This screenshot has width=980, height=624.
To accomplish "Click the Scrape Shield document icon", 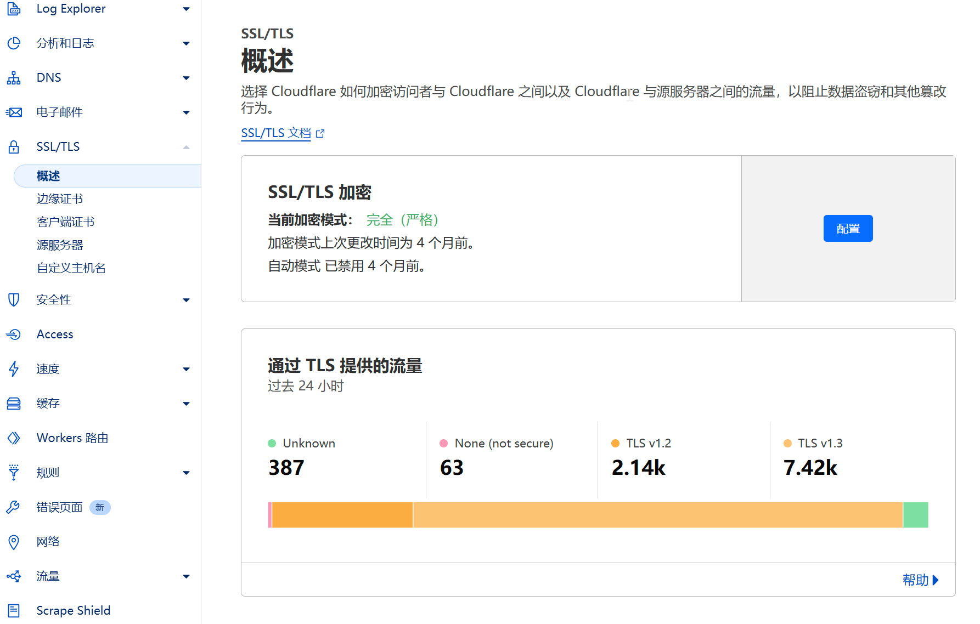I will pos(14,611).
